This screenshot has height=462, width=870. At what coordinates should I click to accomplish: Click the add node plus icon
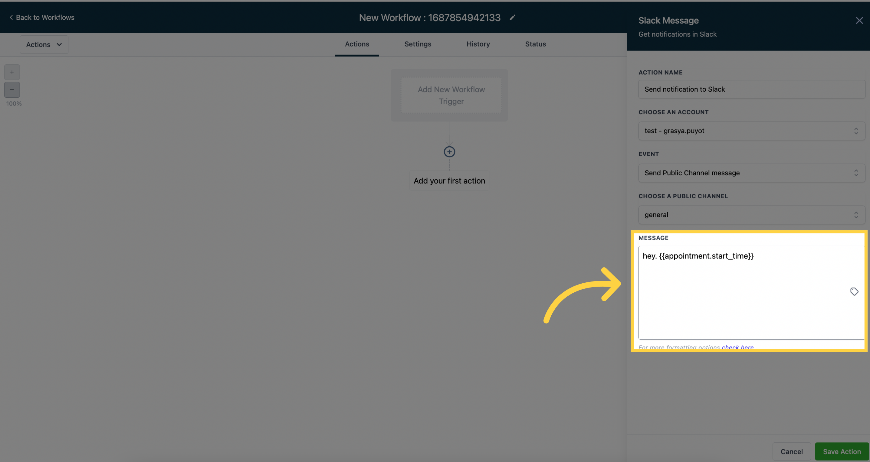click(449, 152)
